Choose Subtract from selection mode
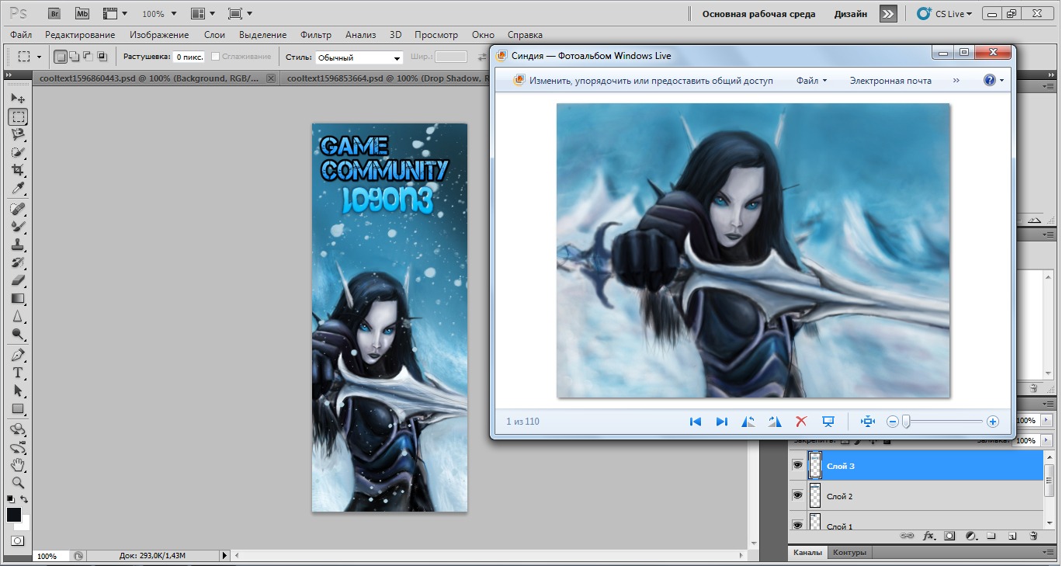Viewport: 1062px width, 566px height. pyautogui.click(x=88, y=57)
